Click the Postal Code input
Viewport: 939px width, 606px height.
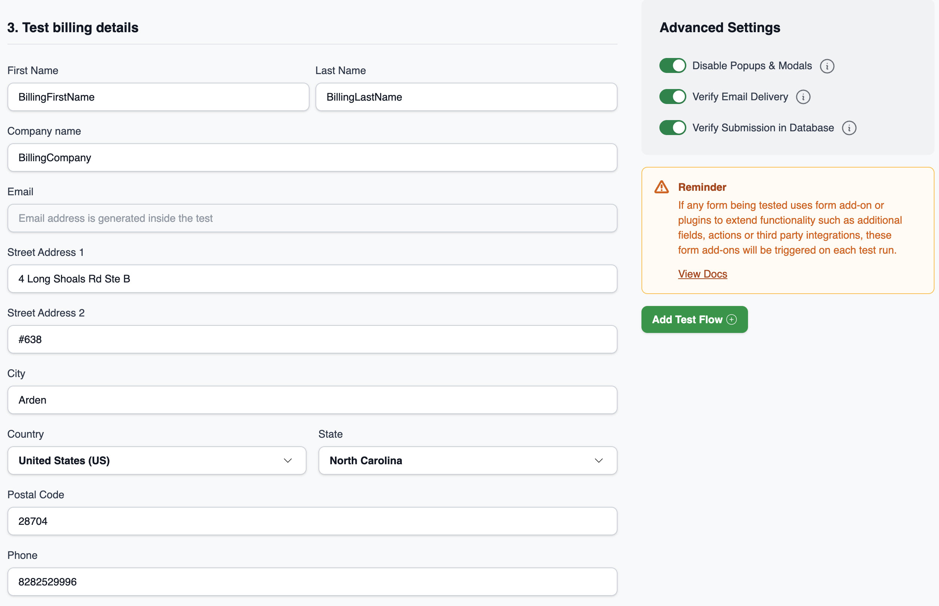pos(312,521)
